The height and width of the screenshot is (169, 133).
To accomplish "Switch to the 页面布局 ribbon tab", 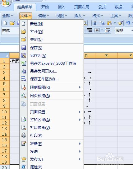I will pyautogui.click(x=81, y=7).
